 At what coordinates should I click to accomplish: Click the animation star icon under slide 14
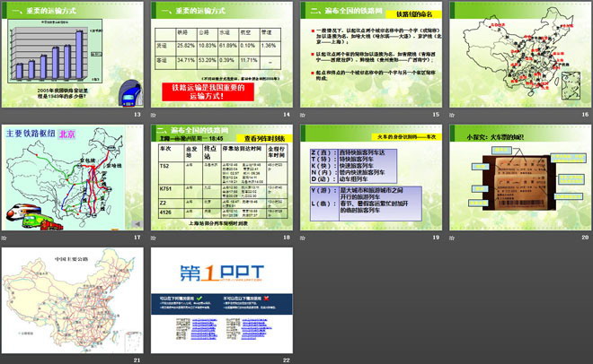click(153, 115)
